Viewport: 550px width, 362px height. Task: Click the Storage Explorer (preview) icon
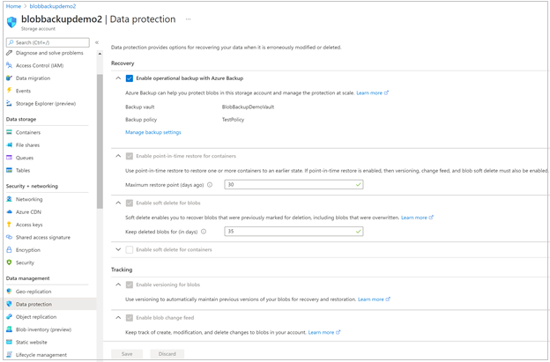pos(9,103)
